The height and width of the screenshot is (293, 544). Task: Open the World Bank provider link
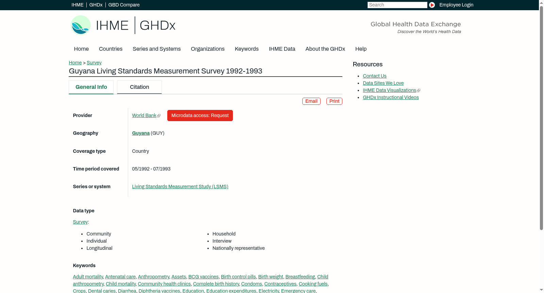click(x=144, y=115)
